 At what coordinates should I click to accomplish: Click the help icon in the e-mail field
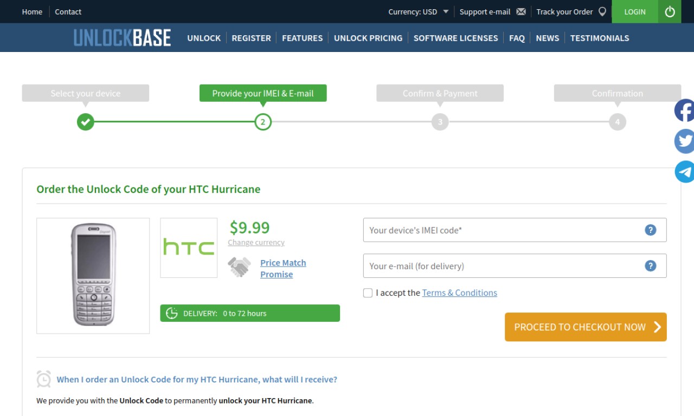tap(651, 265)
